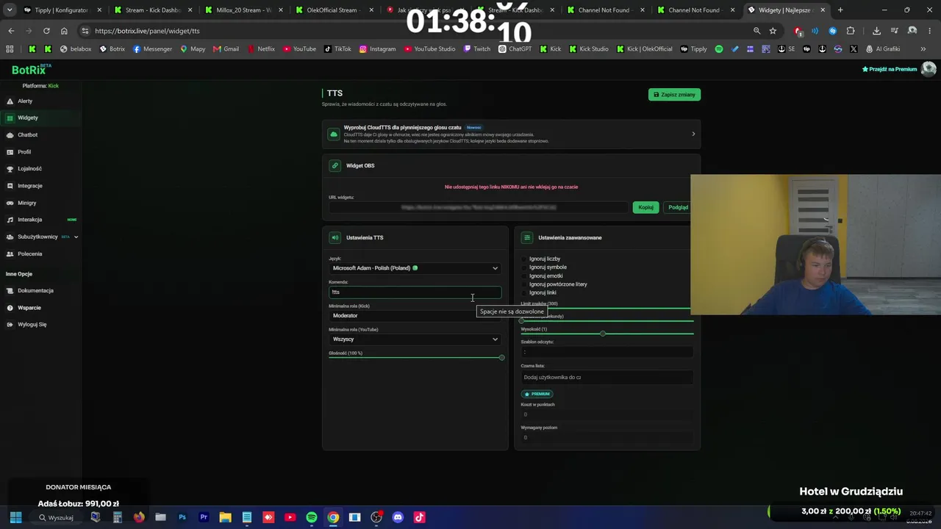Show more bookmarks with the overflow chevron
Viewport: 941px width, 529px height.
point(923,49)
